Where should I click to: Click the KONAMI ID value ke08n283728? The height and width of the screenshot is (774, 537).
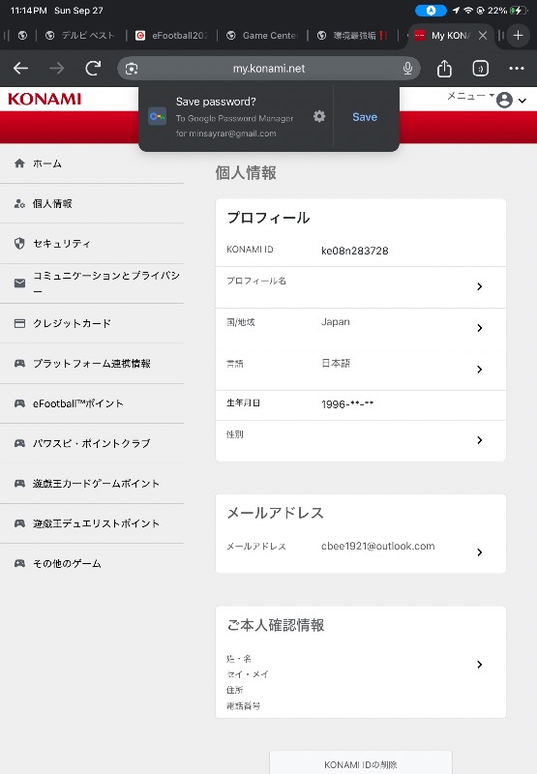[x=354, y=251]
